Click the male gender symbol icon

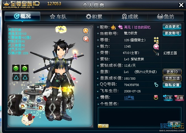(x=156, y=85)
